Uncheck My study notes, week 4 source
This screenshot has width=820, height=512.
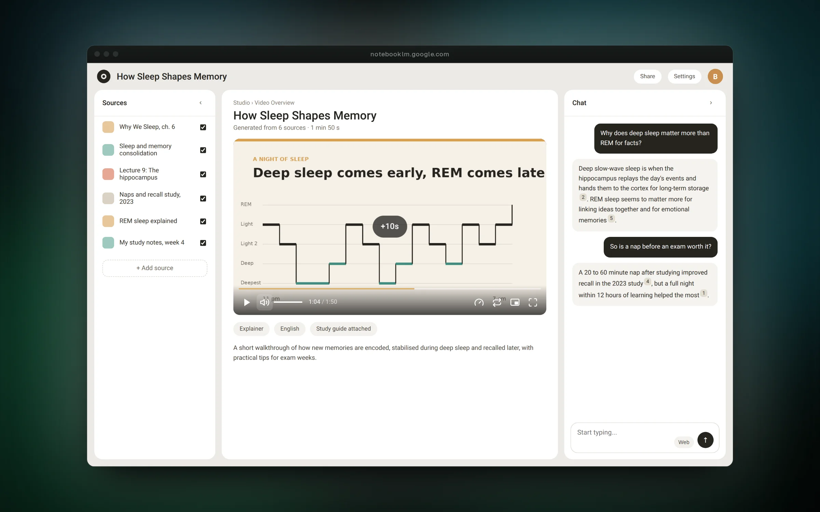point(203,243)
